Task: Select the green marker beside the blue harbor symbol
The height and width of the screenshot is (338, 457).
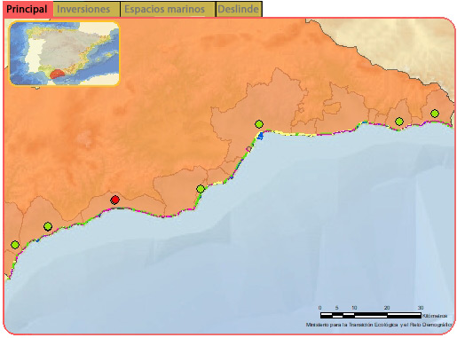Action: click(x=259, y=124)
